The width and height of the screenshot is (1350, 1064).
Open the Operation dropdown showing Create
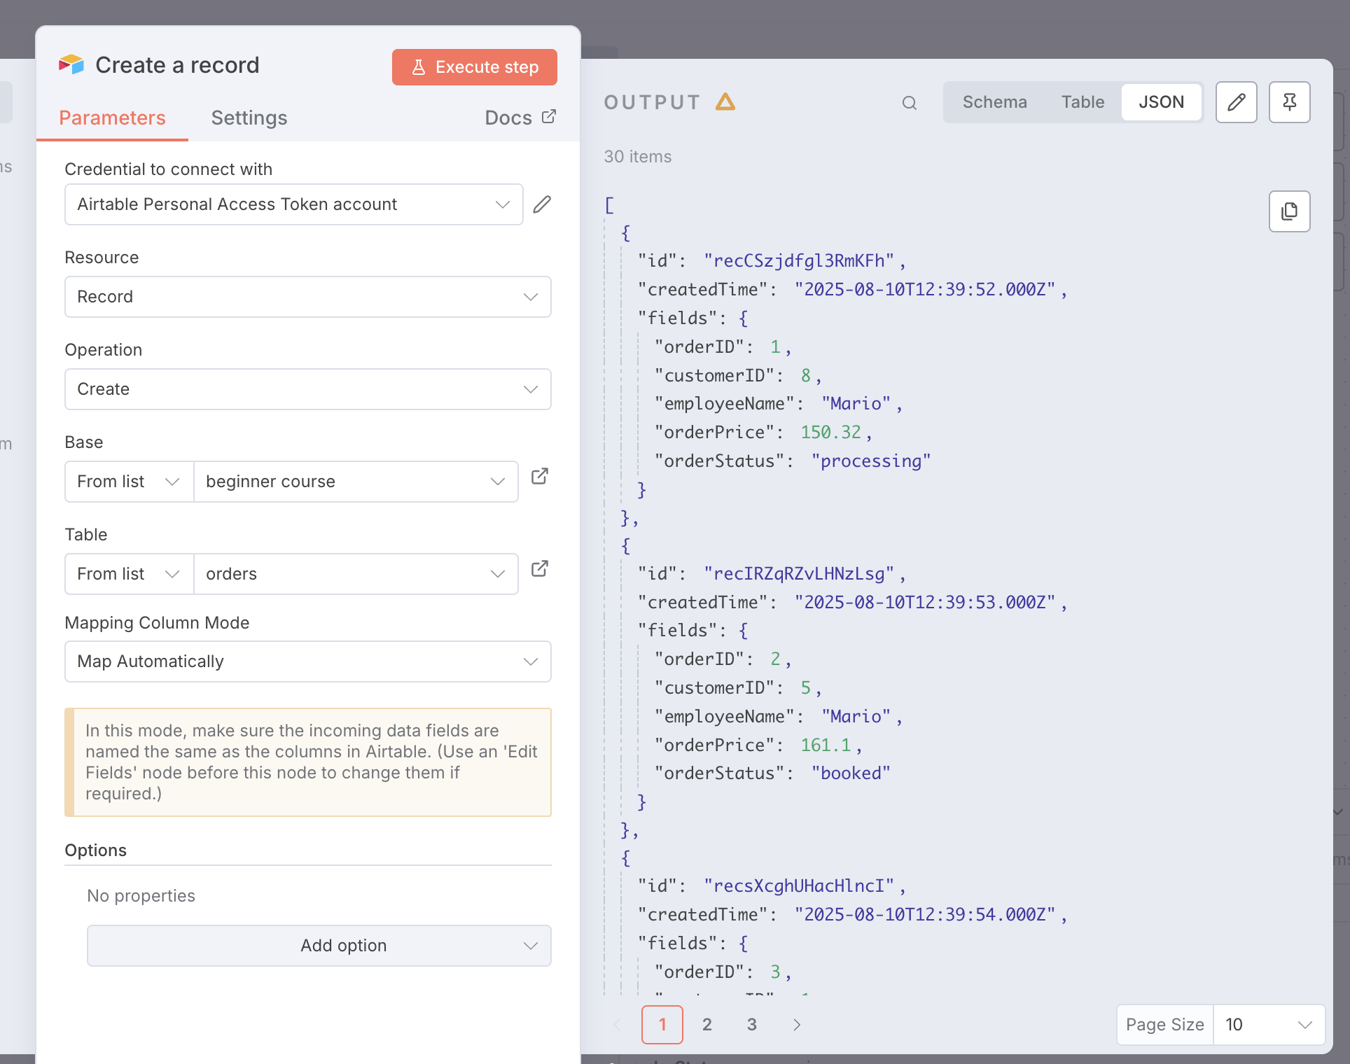click(308, 389)
